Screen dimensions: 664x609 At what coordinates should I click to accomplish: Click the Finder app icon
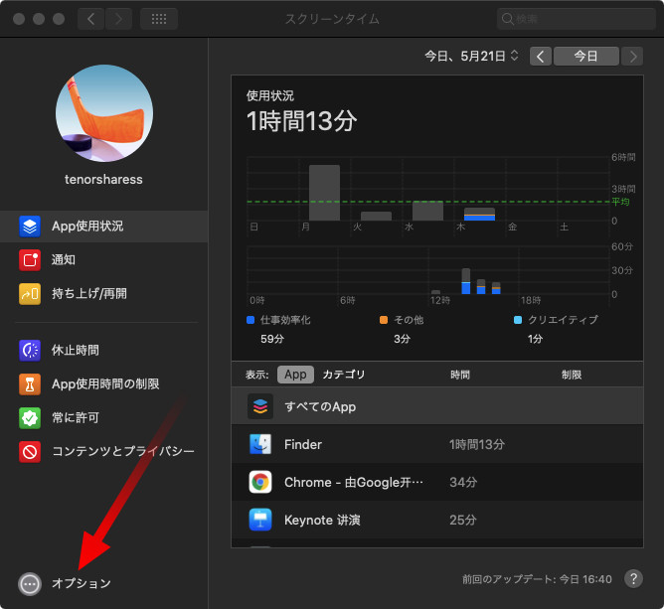260,444
